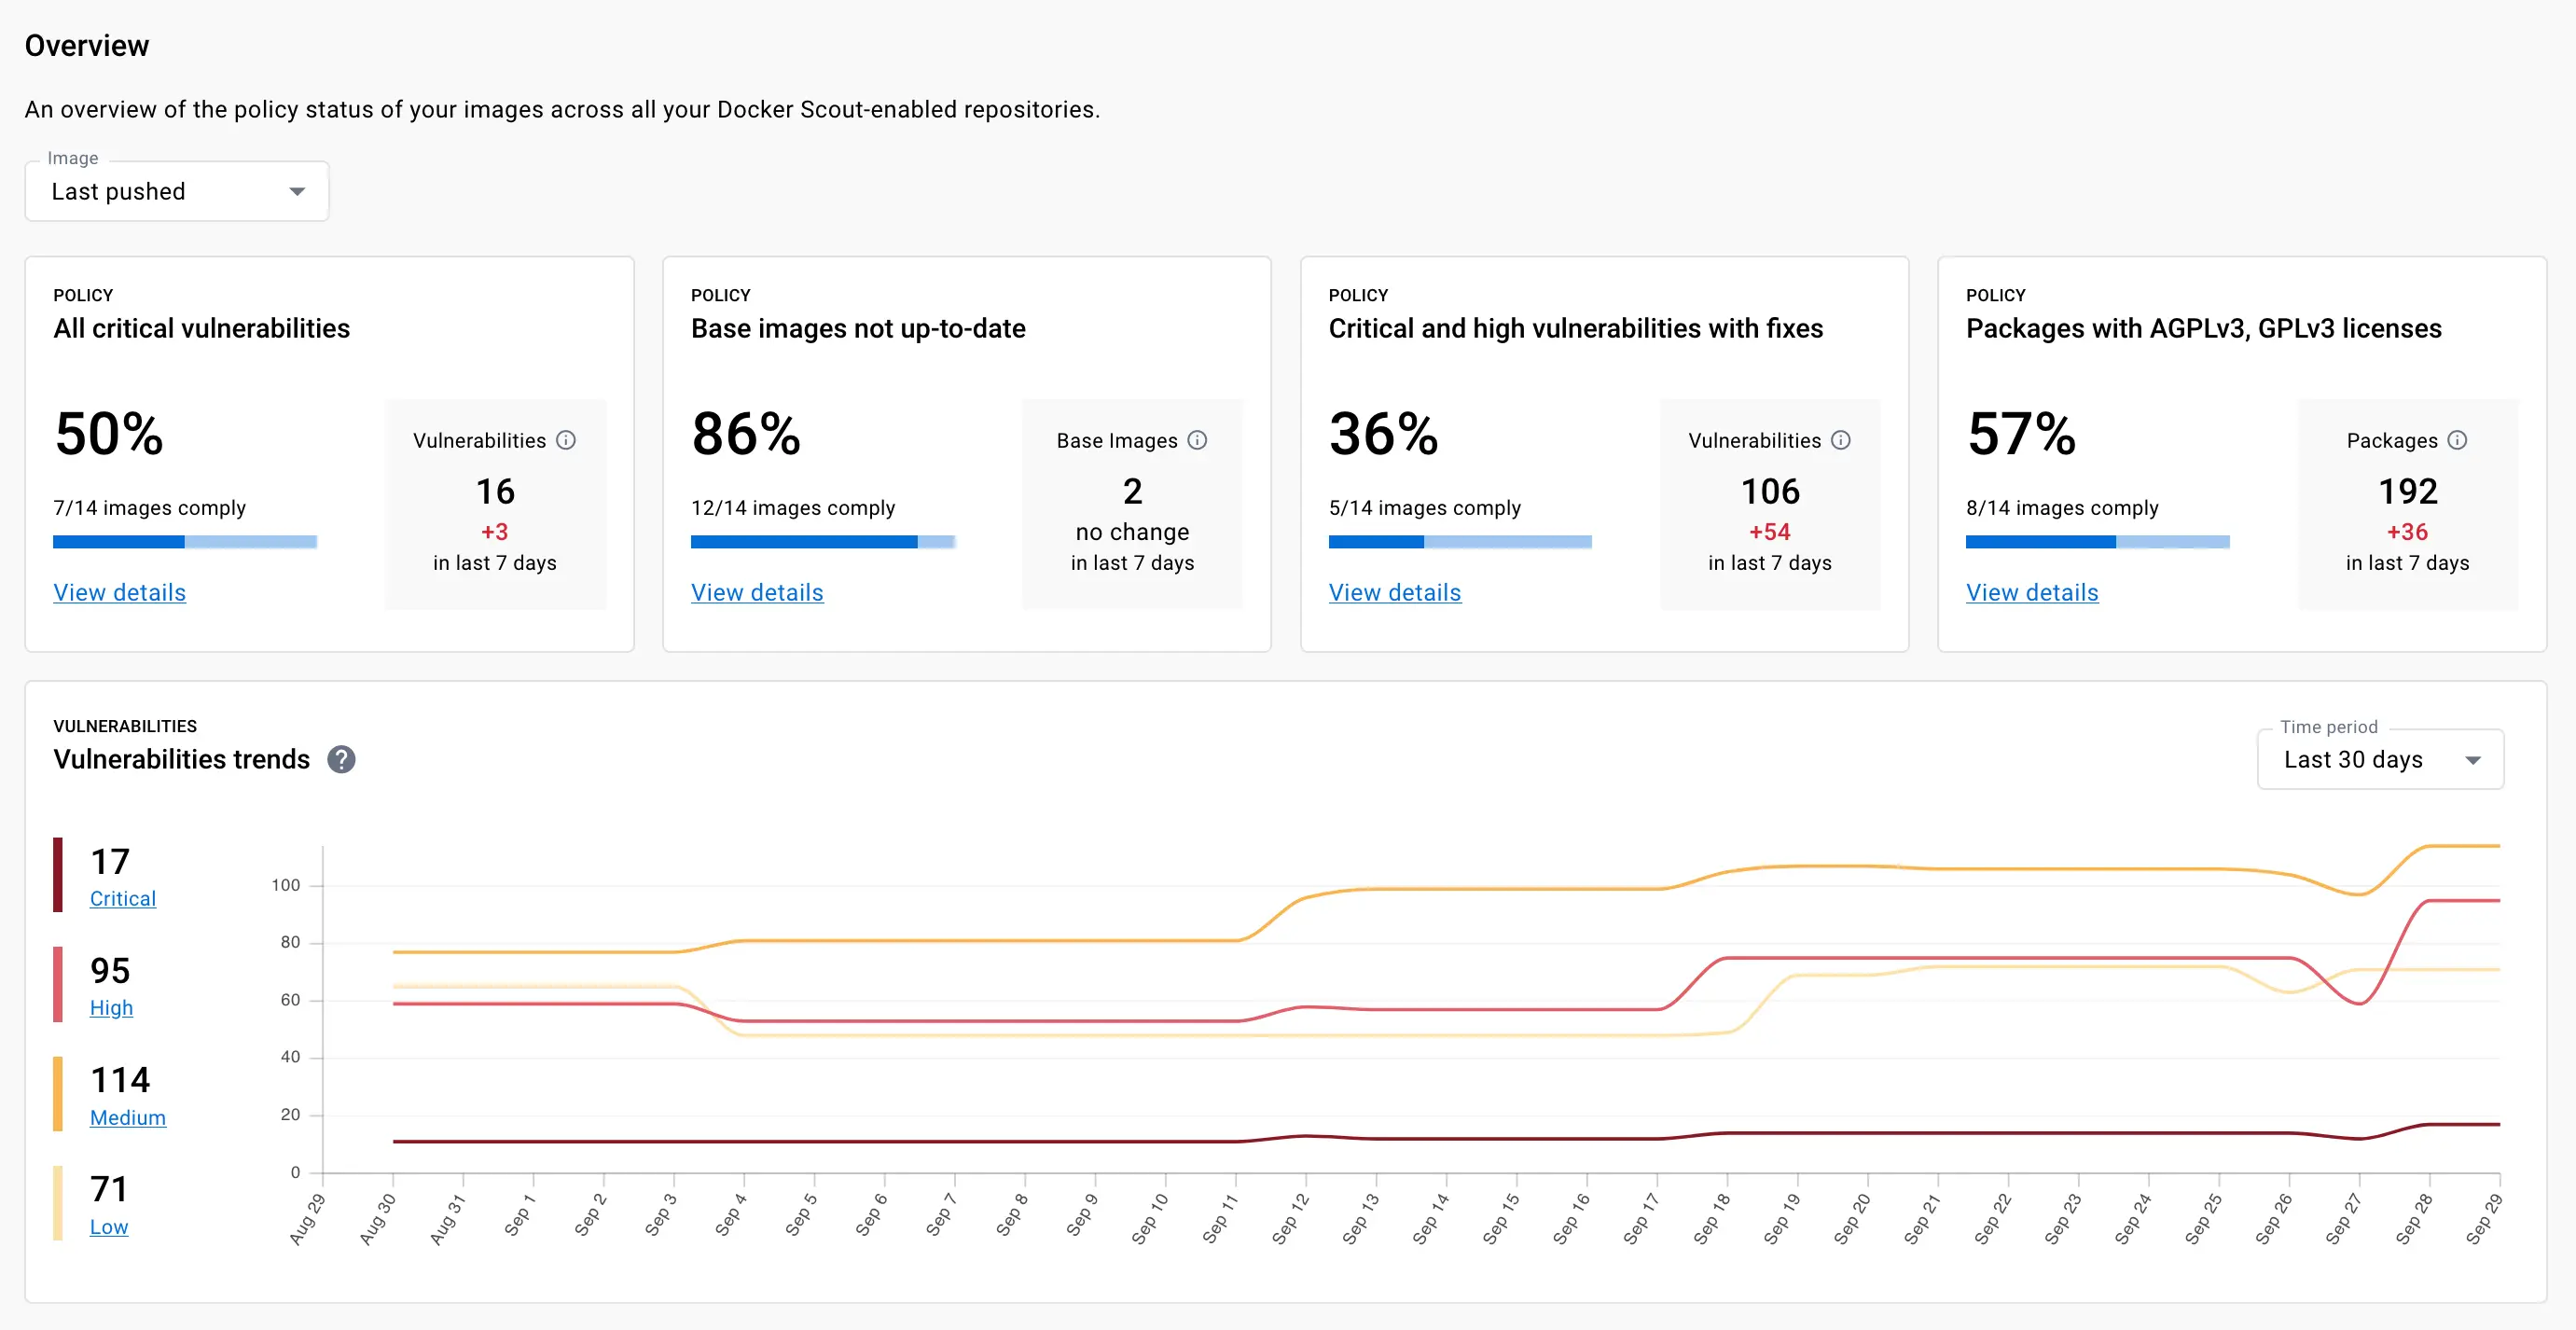Image resolution: width=2576 pixels, height=1330 pixels.
Task: Click the 50% compliance progress bar
Action: (x=185, y=542)
